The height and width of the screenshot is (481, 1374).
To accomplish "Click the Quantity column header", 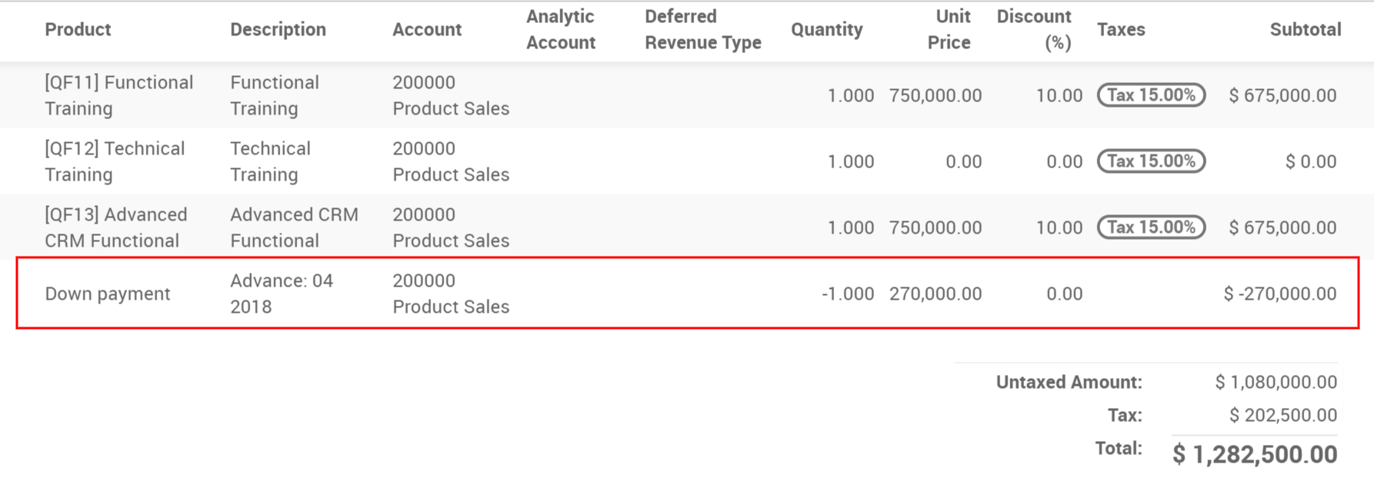I will 826,29.
